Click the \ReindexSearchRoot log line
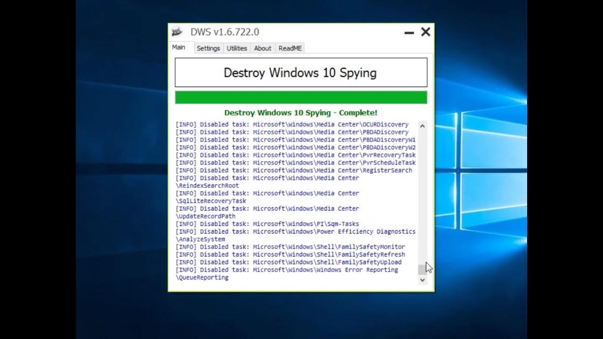Viewport: 603px width, 339px height. tap(207, 186)
